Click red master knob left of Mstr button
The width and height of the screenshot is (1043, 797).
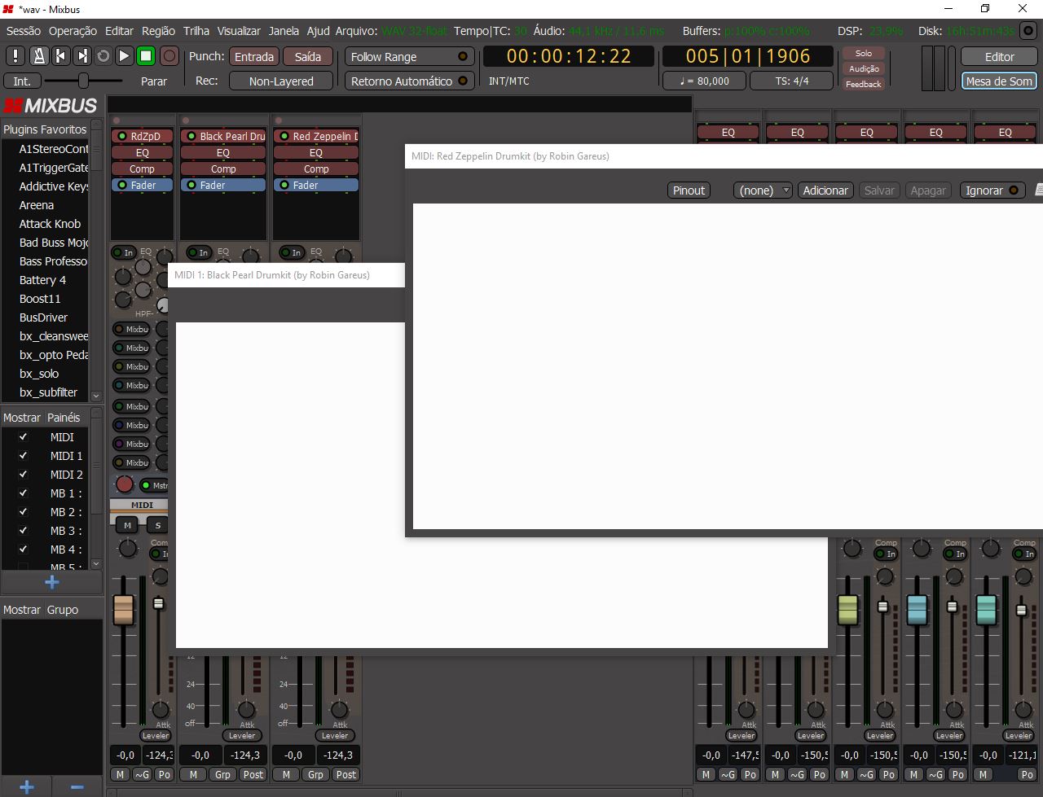pyautogui.click(x=124, y=484)
